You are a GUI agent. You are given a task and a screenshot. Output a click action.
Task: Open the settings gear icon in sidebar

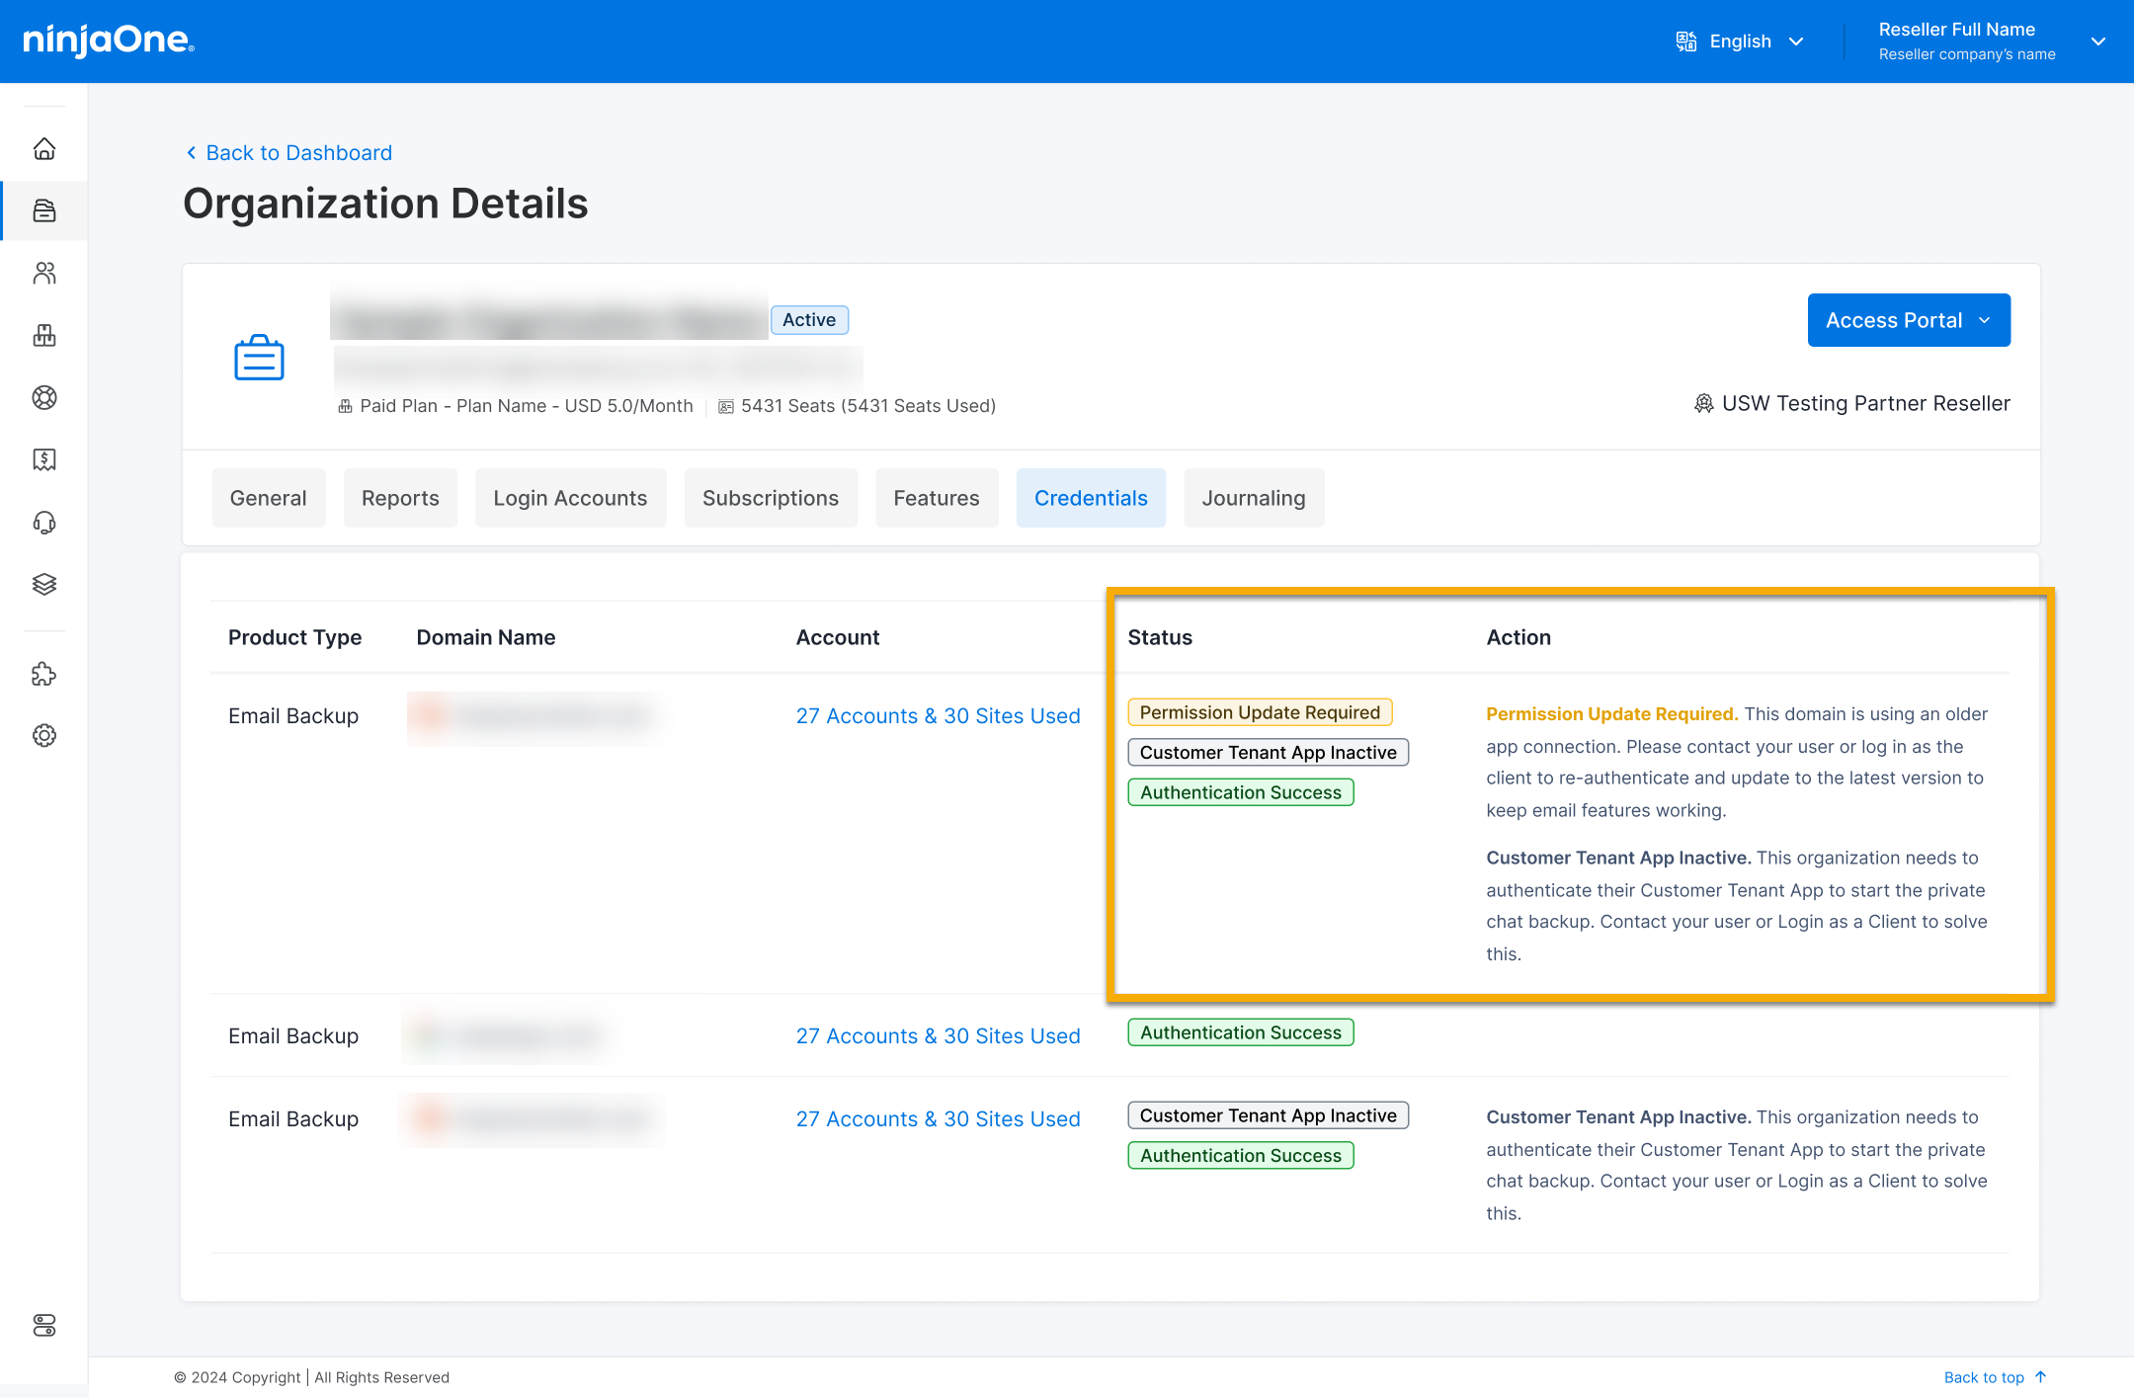[44, 736]
